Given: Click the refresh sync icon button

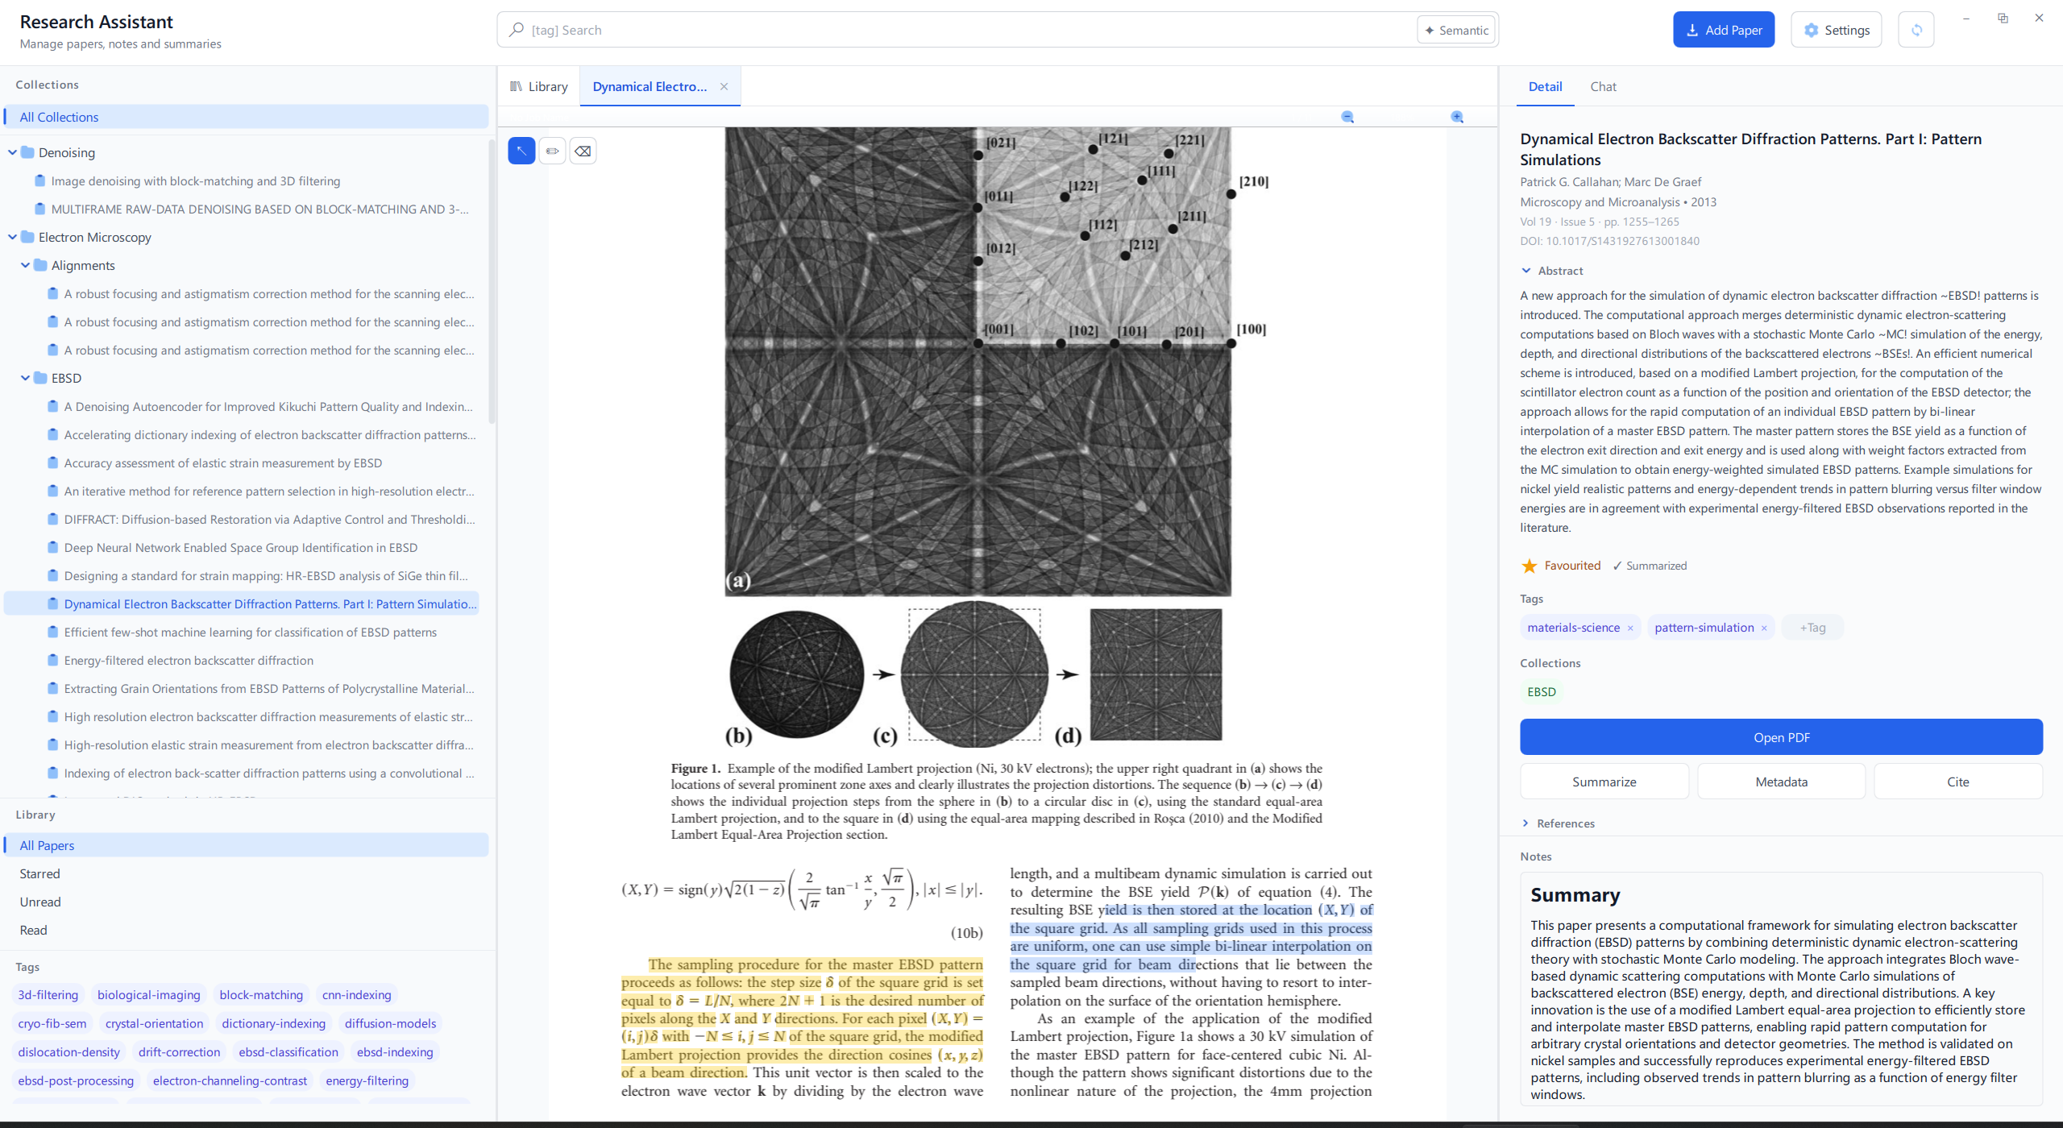Looking at the screenshot, I should click(x=1916, y=30).
